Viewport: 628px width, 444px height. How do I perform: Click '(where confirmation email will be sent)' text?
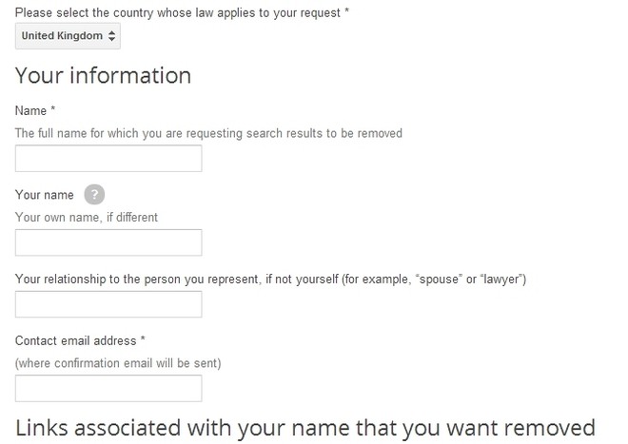pos(118,363)
